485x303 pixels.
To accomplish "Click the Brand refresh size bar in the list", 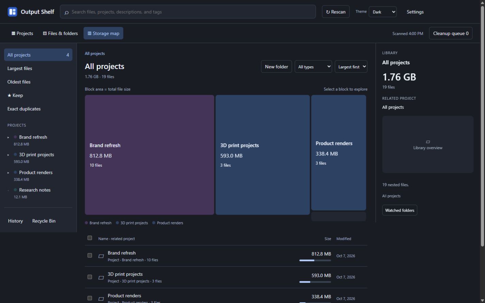I will (315, 260).
